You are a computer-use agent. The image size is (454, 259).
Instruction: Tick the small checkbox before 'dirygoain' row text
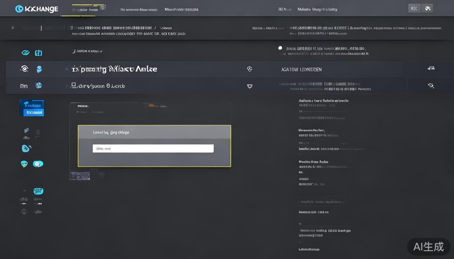coord(73,85)
